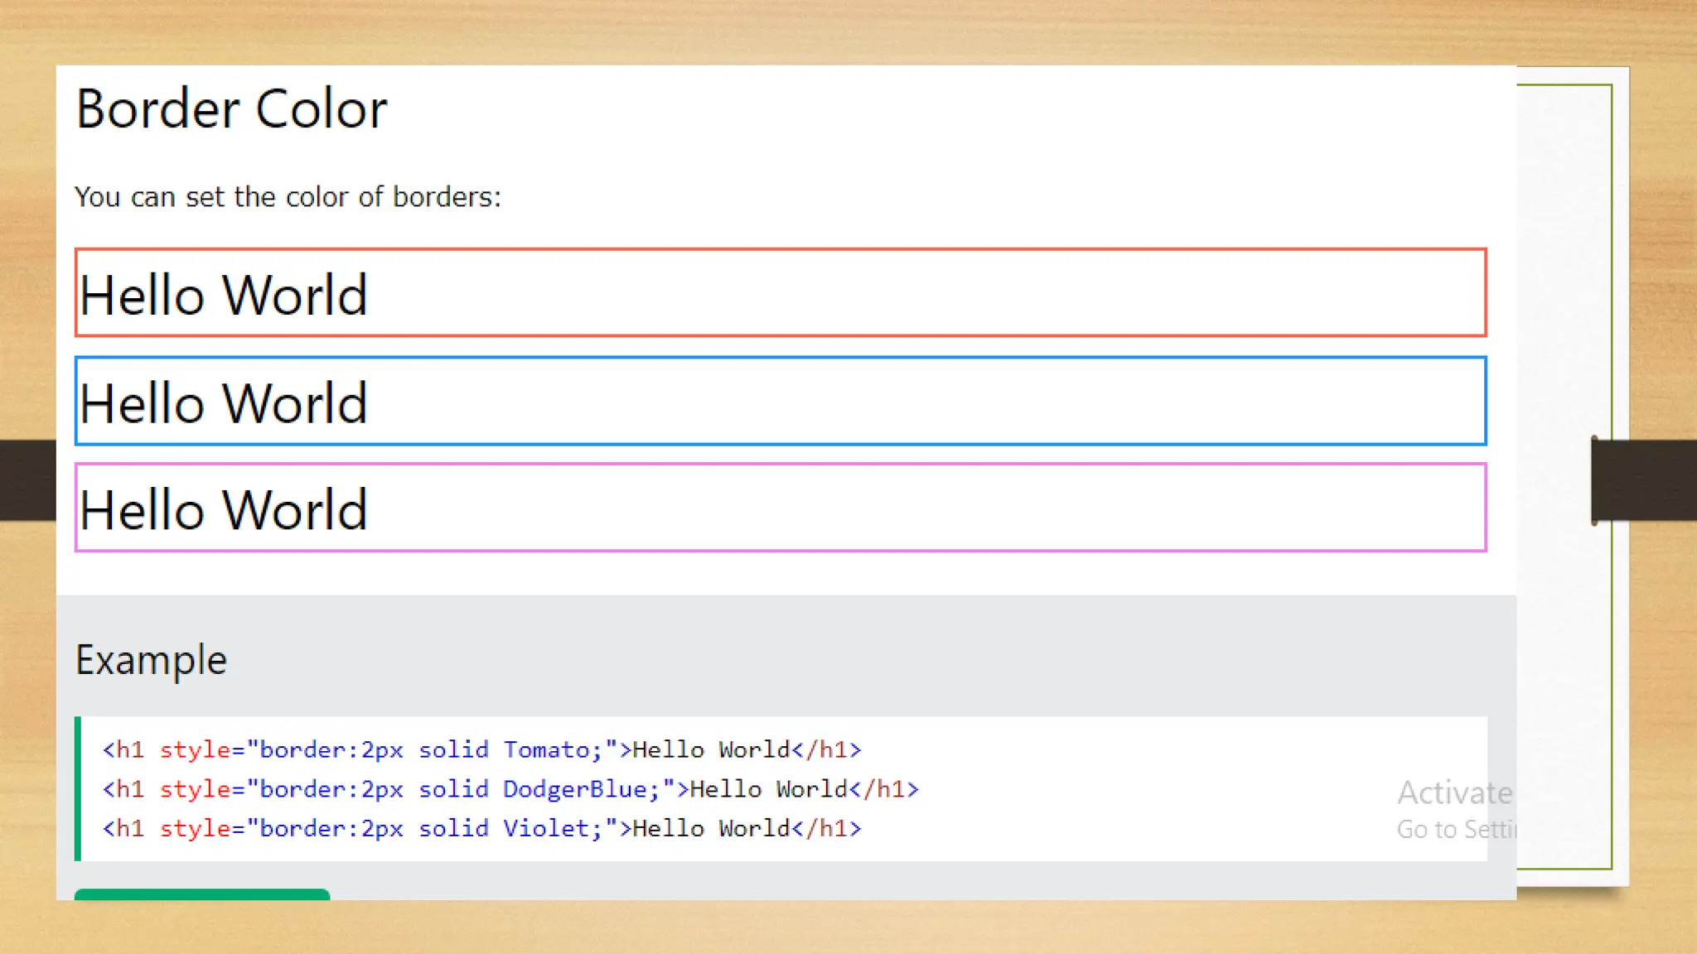Click the word Tomato in the code
This screenshot has width=1697, height=954.
coord(545,750)
